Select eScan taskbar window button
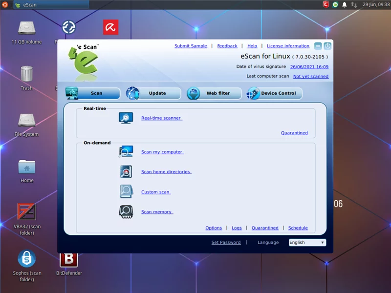The image size is (391, 293). (51, 5)
